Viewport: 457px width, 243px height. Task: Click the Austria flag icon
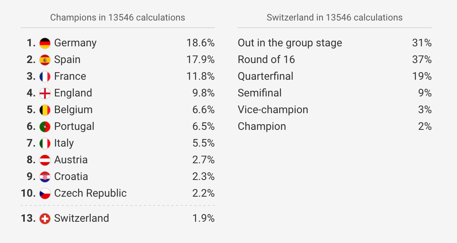(x=45, y=160)
